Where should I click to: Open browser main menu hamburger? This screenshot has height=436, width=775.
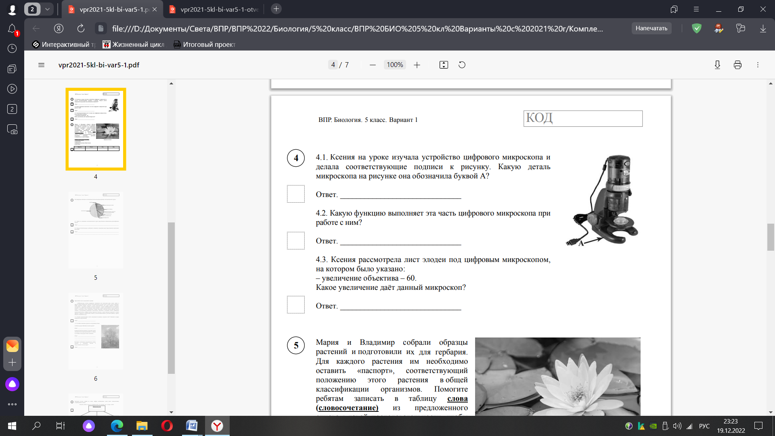click(696, 9)
